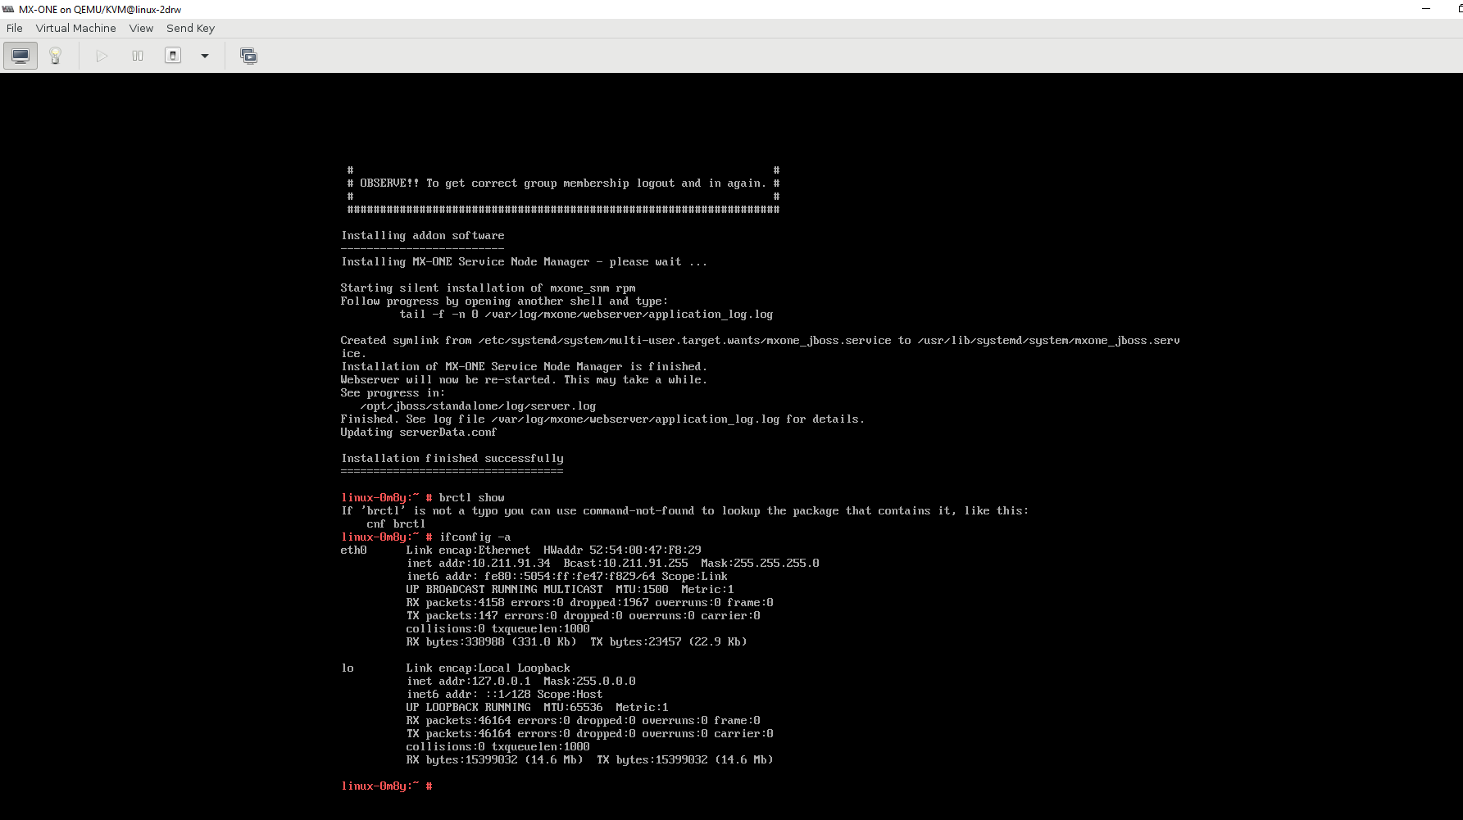Power on the virtual machine play button

coord(102,56)
